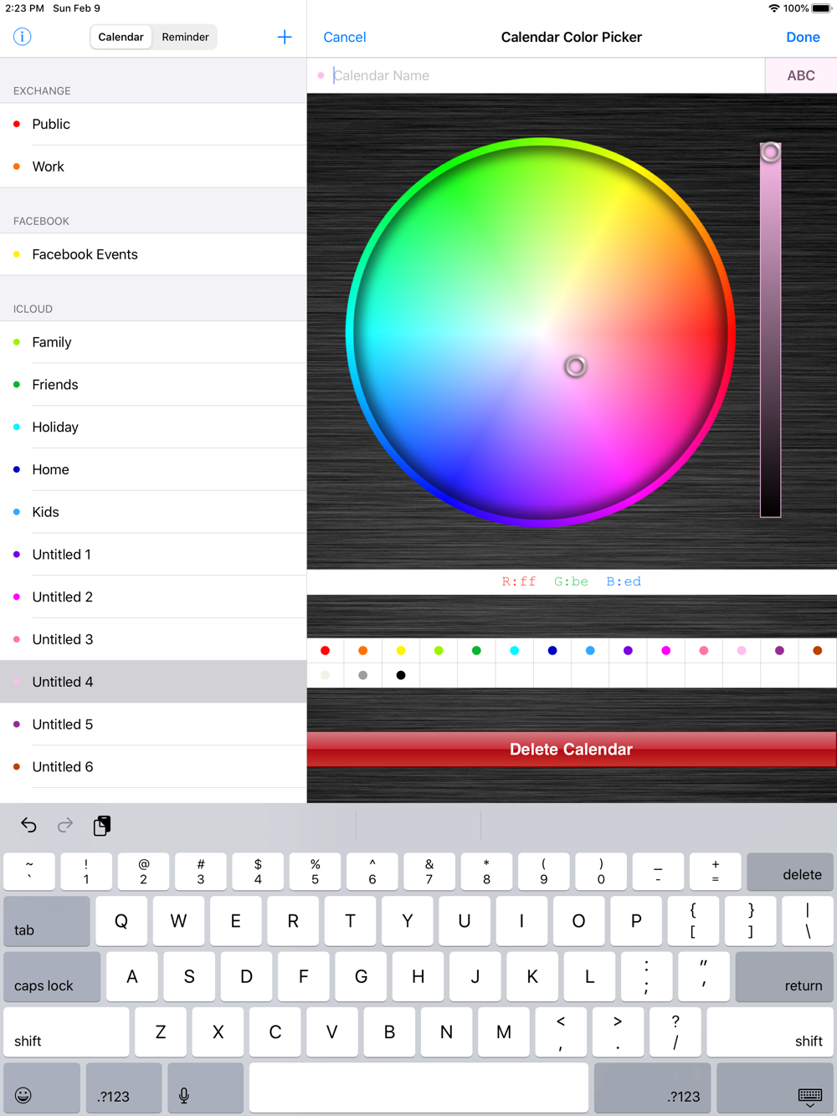Tap the color wheel selector knob
The width and height of the screenshot is (837, 1116).
click(575, 366)
